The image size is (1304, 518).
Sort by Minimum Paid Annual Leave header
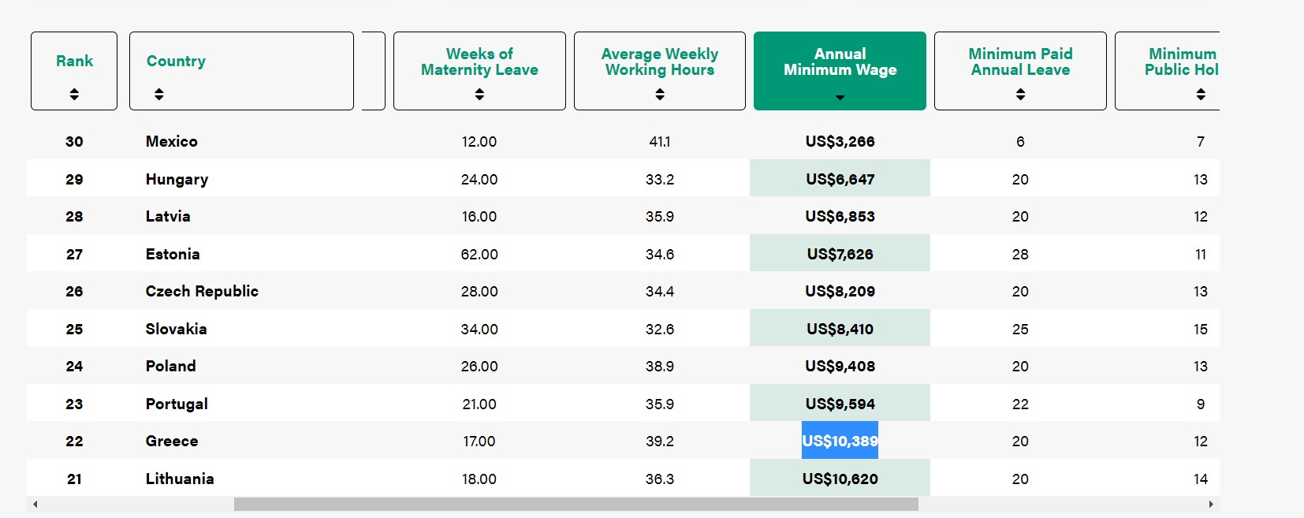pos(1020,71)
